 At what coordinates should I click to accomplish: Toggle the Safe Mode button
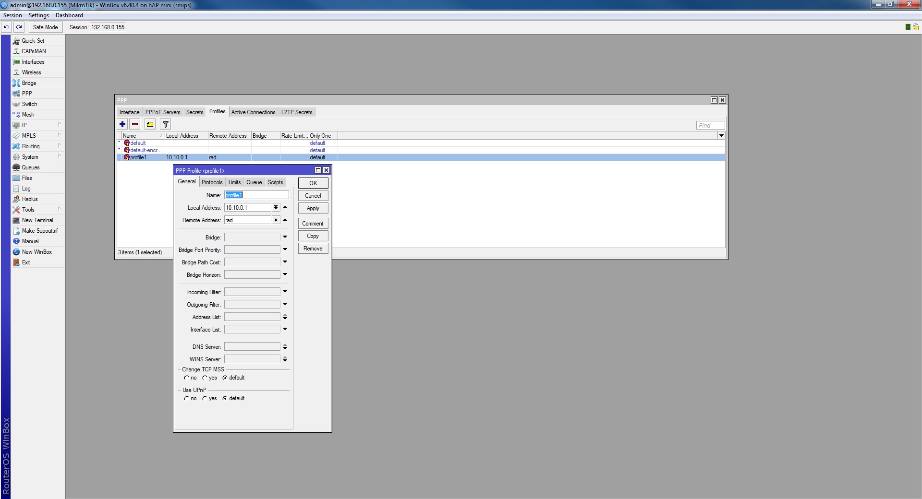pyautogui.click(x=45, y=27)
